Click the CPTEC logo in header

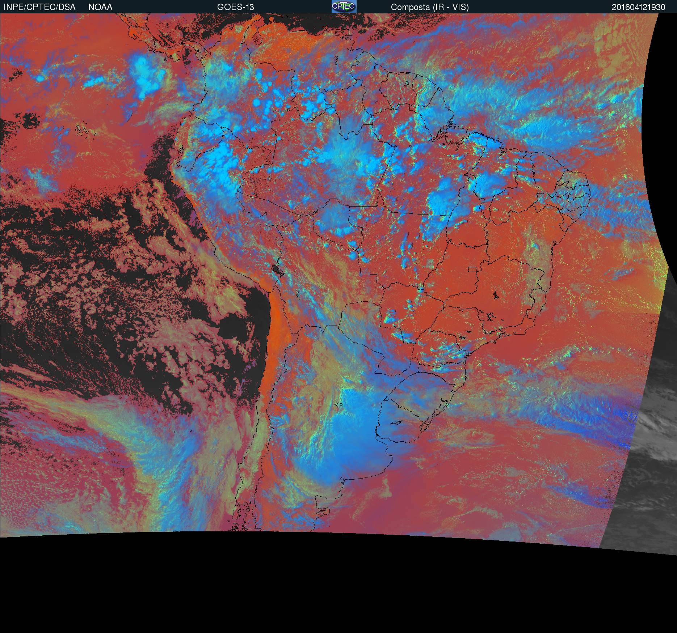tap(344, 7)
